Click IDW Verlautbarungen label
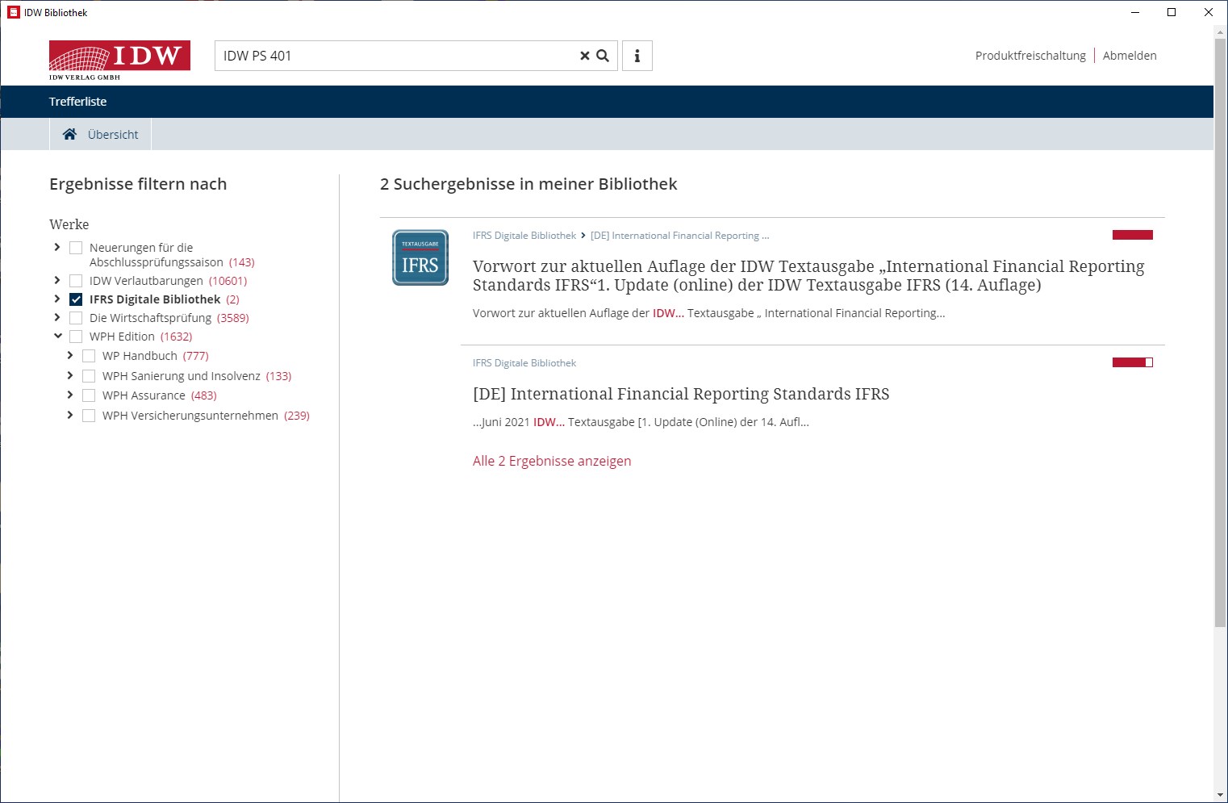Image resolution: width=1228 pixels, height=803 pixels. 146,281
